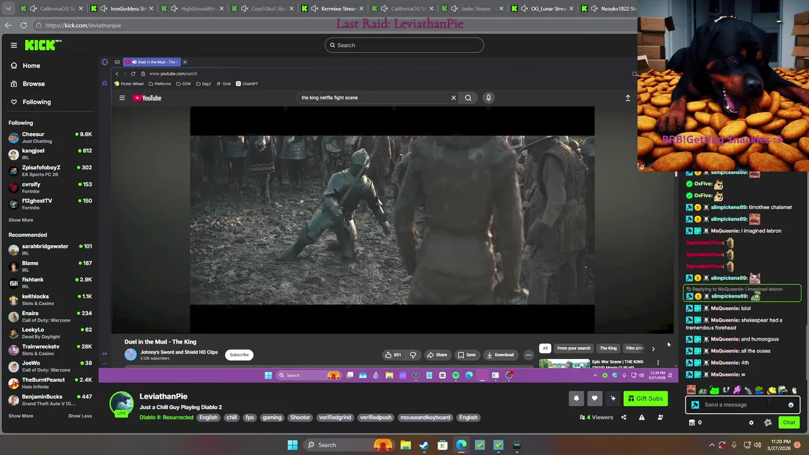Expand Show More under Recommended

[x=21, y=416]
